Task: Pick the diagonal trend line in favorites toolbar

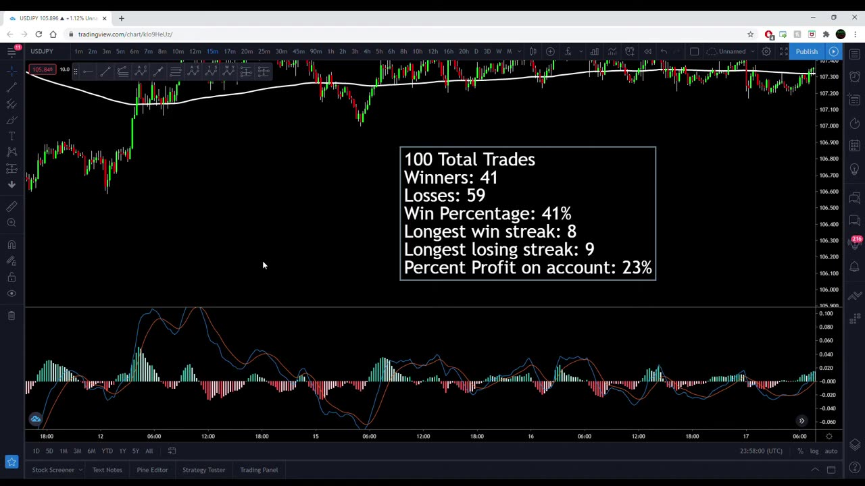Action: click(105, 71)
